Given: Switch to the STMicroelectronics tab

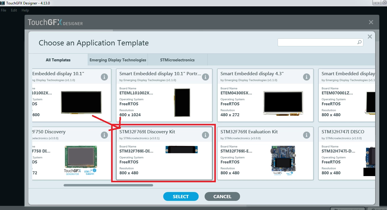Looking at the screenshot, I should coord(177,60).
